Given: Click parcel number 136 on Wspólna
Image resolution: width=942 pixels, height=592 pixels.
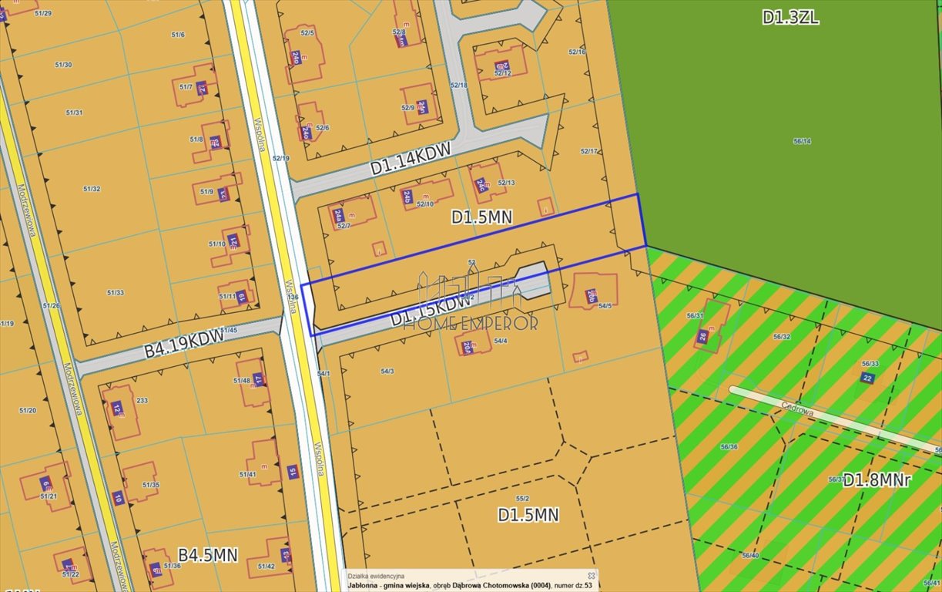Looking at the screenshot, I should click(x=292, y=297).
